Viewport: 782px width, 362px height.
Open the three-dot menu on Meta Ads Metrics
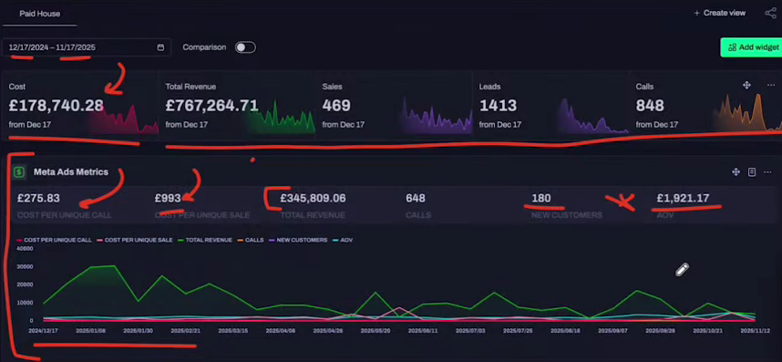pyautogui.click(x=768, y=172)
